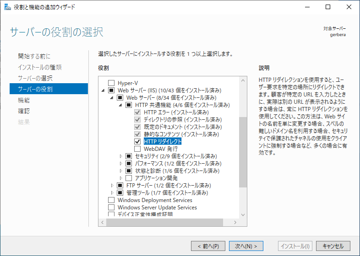Toggle the セキュリティ checkbox
This screenshot has height=256, width=360.
pos(129,156)
